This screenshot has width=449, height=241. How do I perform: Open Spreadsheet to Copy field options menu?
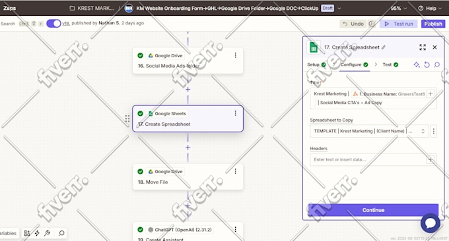point(434,131)
